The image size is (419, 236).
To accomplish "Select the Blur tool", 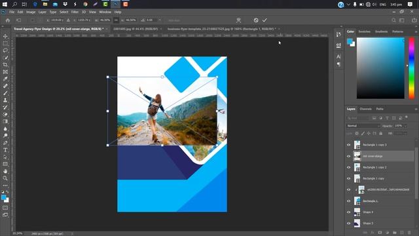I will point(5,128).
